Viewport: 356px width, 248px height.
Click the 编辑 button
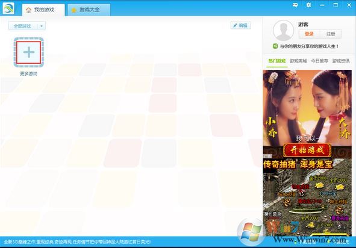click(241, 25)
